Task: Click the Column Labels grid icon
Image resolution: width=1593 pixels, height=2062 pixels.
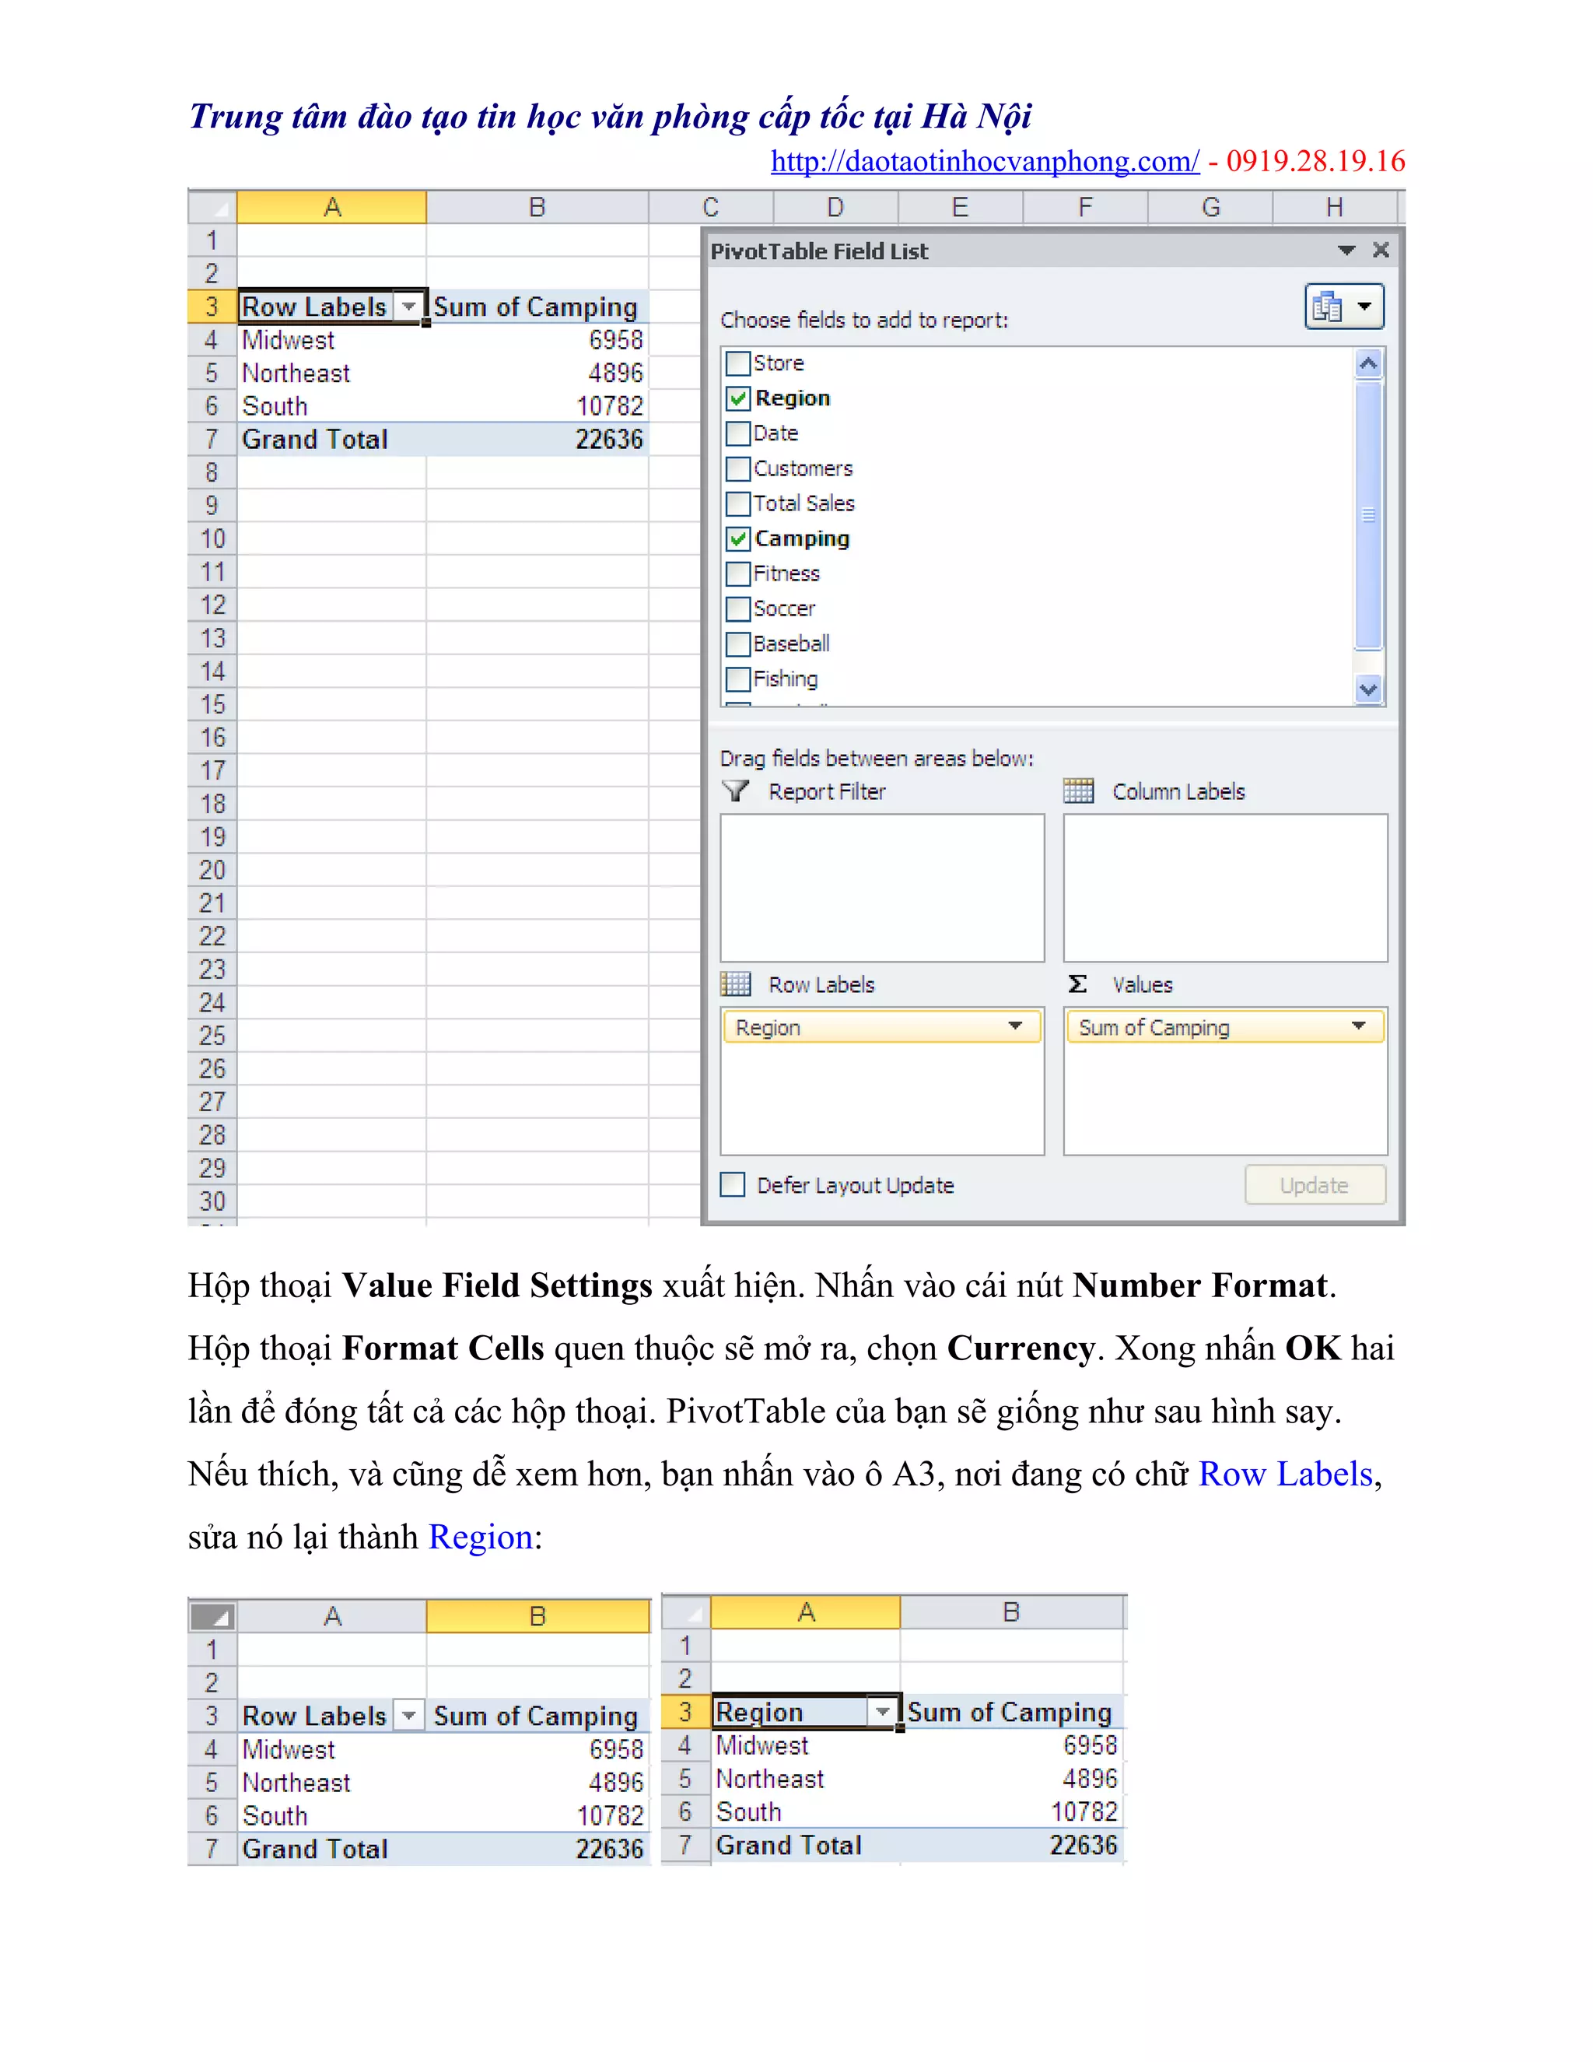Action: [x=1078, y=791]
